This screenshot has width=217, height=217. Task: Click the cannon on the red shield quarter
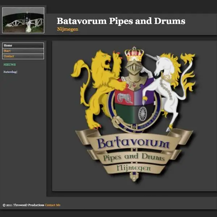(124, 98)
